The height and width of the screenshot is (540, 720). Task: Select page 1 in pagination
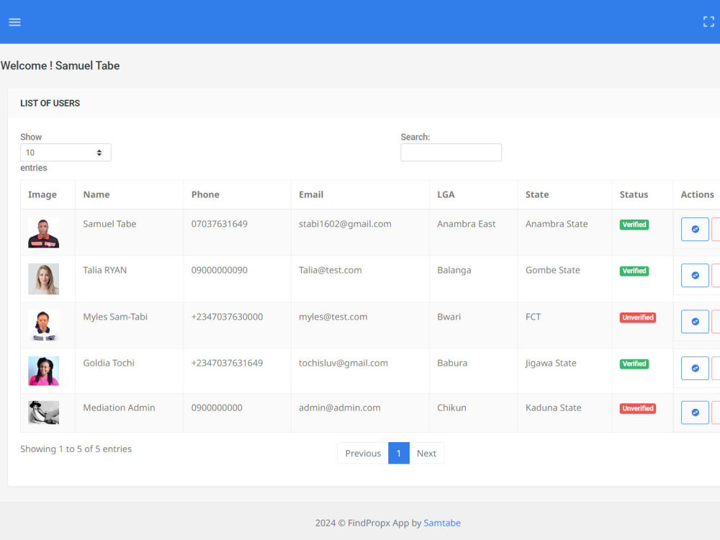coord(399,453)
